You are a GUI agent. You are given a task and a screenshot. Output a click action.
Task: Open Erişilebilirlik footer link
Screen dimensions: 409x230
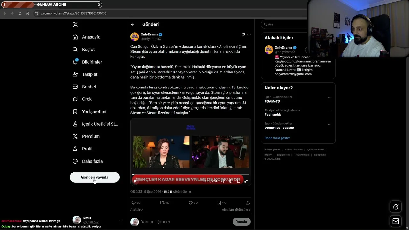pos(283,155)
